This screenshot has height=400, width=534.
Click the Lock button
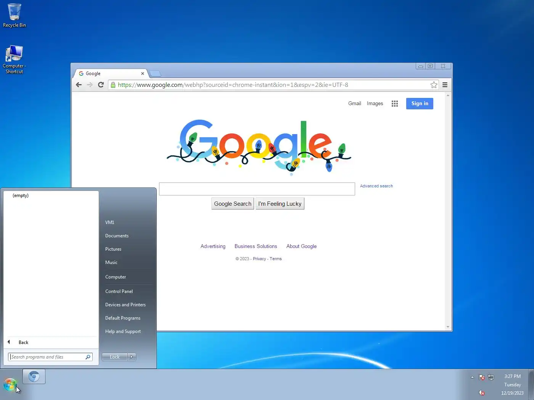coord(114,357)
